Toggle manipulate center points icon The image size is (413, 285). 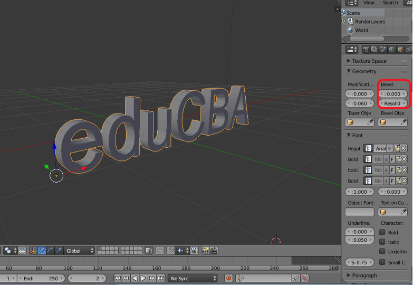(22, 251)
